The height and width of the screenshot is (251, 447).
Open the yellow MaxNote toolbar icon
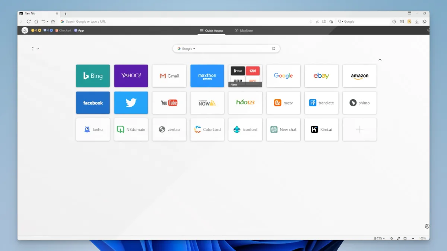tap(409, 22)
